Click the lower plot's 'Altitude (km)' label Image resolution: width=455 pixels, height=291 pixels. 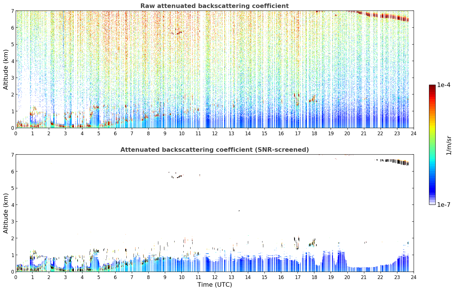6,213
